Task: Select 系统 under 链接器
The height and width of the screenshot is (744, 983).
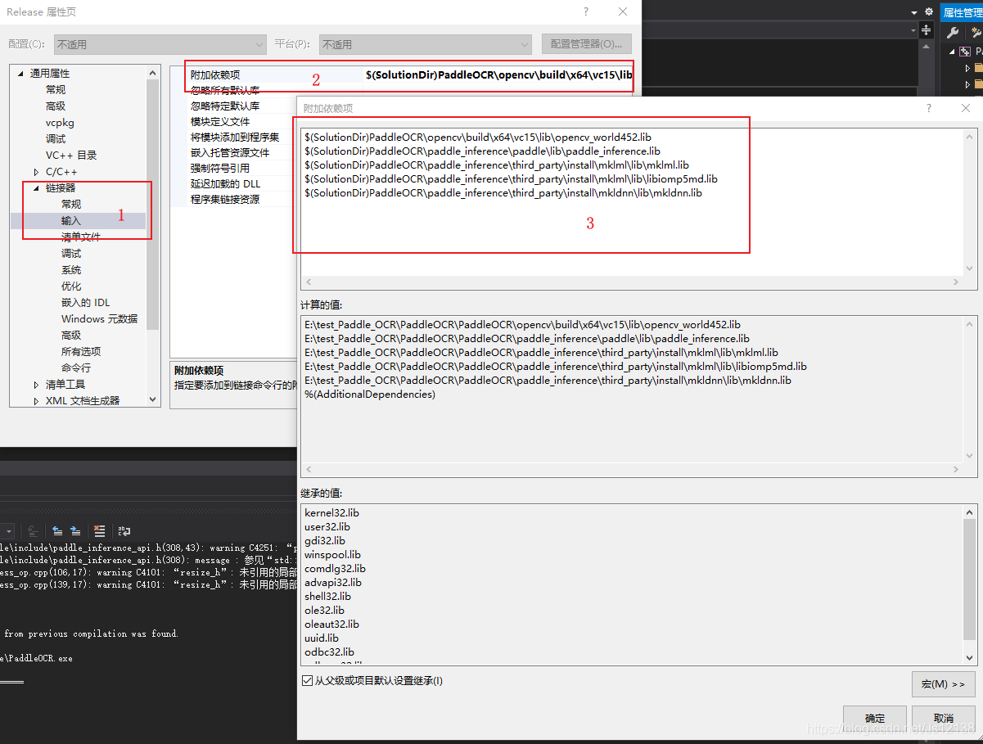Action: [71, 270]
